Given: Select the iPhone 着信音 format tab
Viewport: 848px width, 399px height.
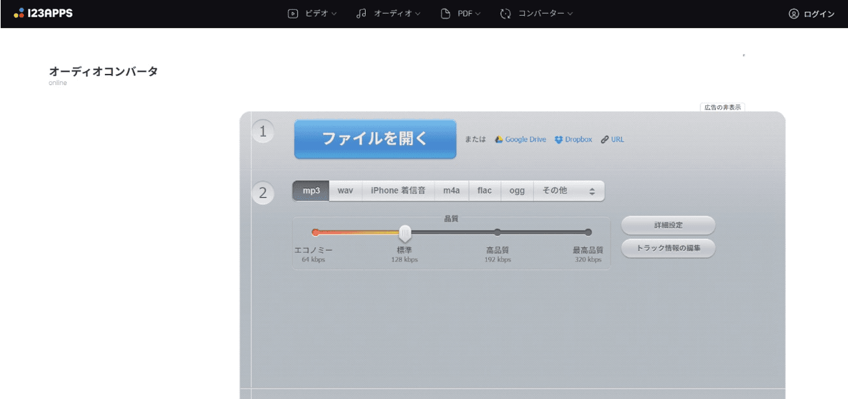Looking at the screenshot, I should click(398, 191).
